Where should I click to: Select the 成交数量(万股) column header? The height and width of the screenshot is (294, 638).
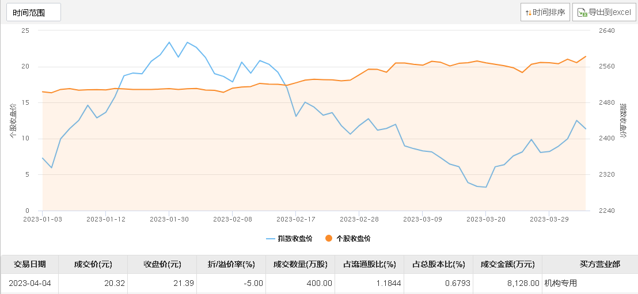[x=300, y=264]
